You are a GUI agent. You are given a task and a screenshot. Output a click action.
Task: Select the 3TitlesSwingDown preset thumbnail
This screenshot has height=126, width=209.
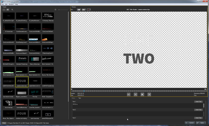coord(48,48)
